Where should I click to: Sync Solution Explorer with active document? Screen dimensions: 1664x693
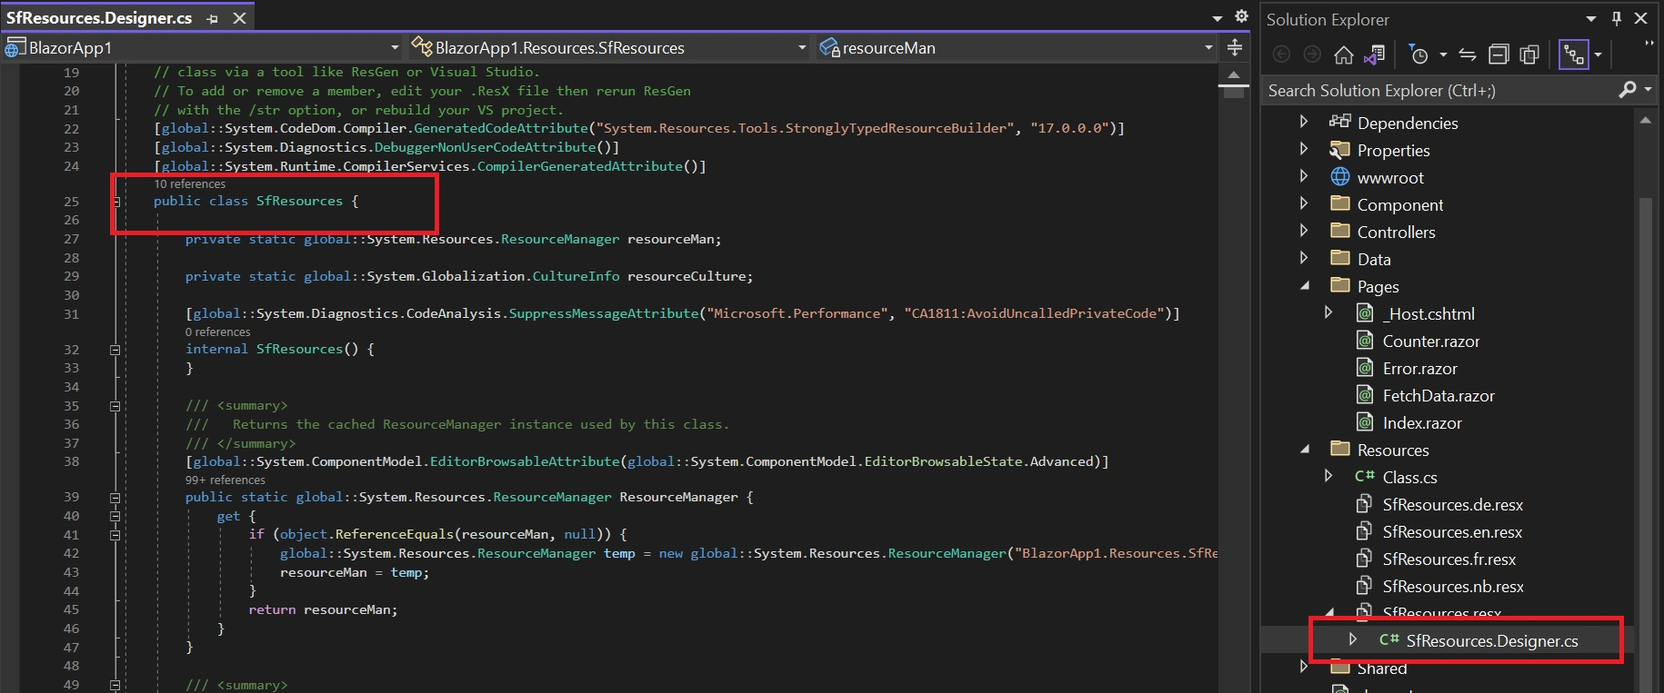1468,55
